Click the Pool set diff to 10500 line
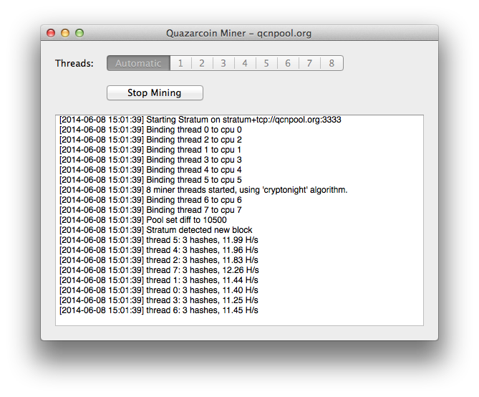This screenshot has width=479, height=397. tap(143, 220)
